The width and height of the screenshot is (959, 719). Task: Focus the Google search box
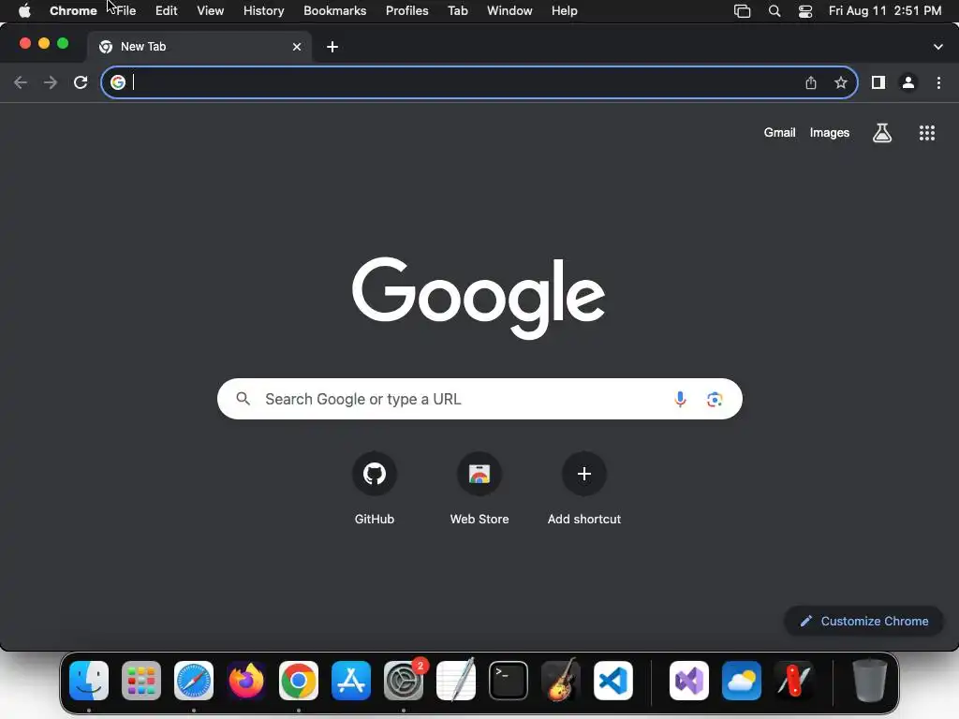pyautogui.click(x=479, y=399)
